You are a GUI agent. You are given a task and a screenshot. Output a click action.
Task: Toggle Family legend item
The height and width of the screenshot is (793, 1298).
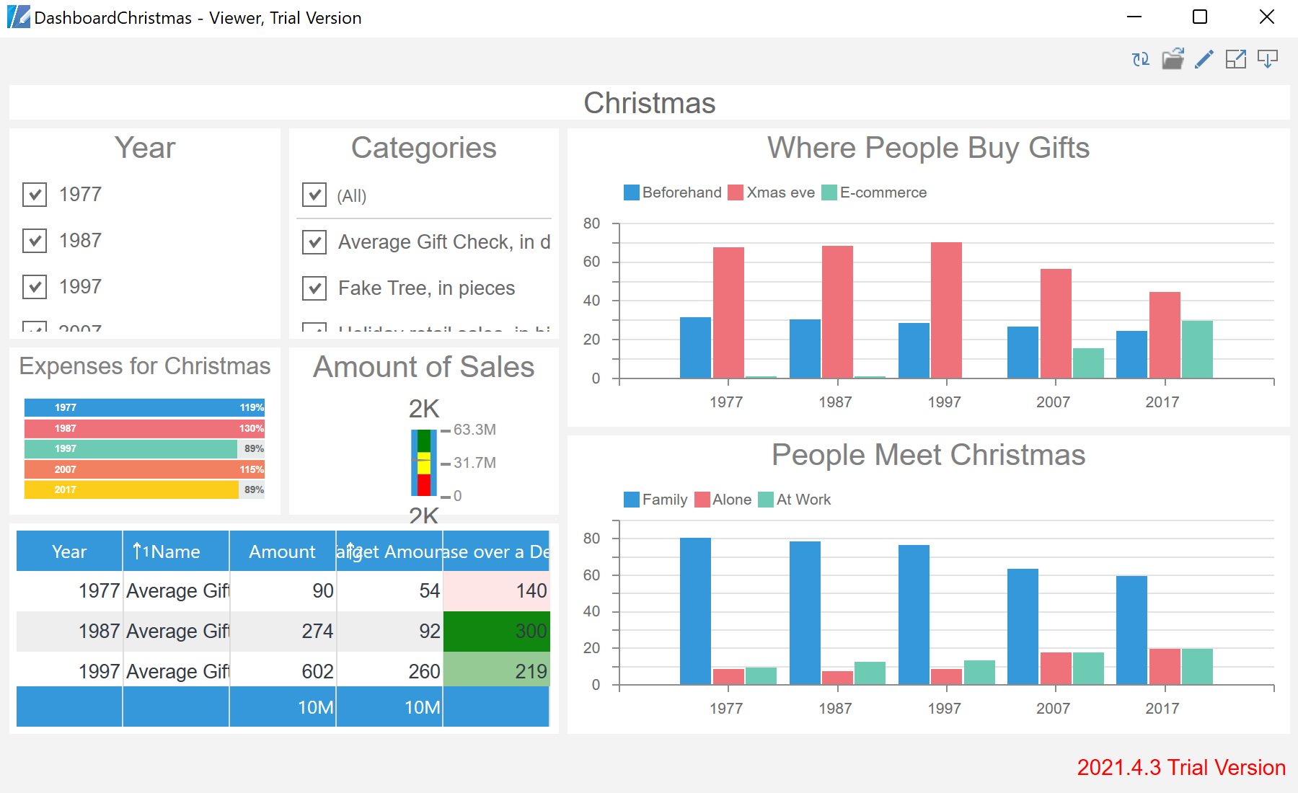[x=655, y=500]
